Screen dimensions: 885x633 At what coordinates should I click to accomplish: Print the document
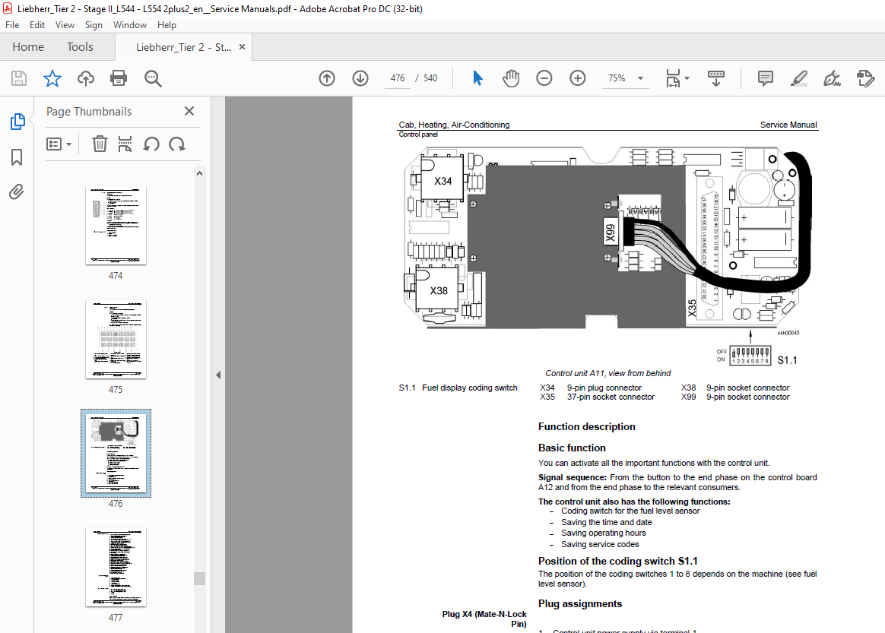pyautogui.click(x=119, y=78)
